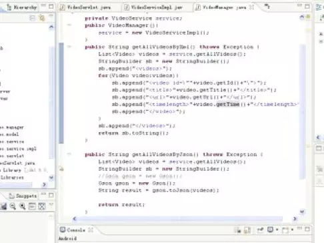Screen dimensions: 324x243
Task: Click the clear console icon in Console toolbar
Action: click(x=238, y=230)
